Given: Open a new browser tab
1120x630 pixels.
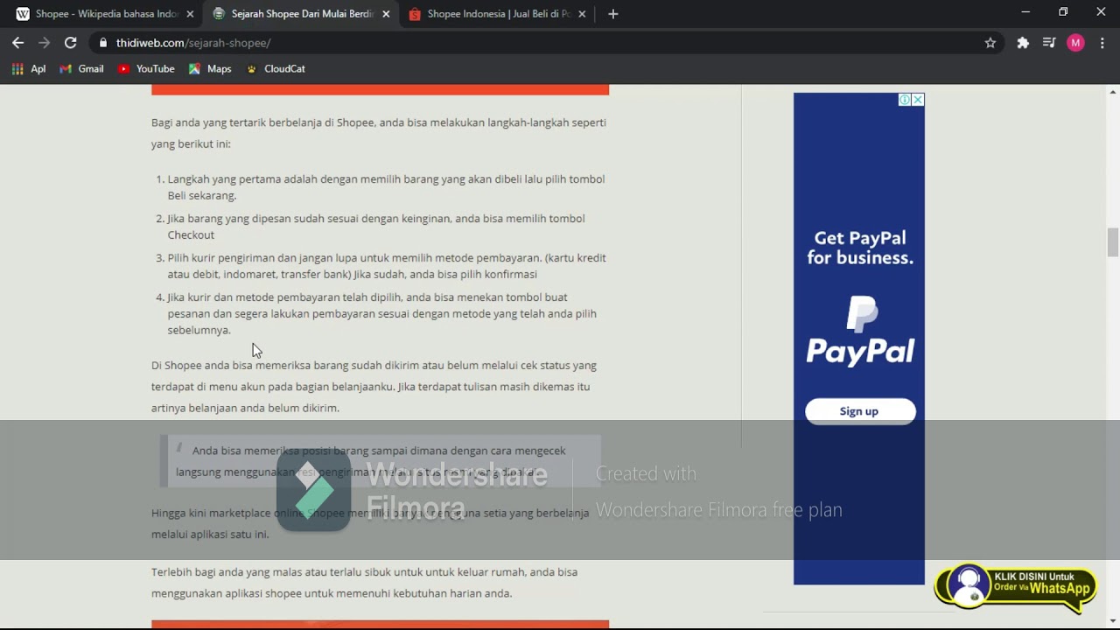Looking at the screenshot, I should click(612, 14).
